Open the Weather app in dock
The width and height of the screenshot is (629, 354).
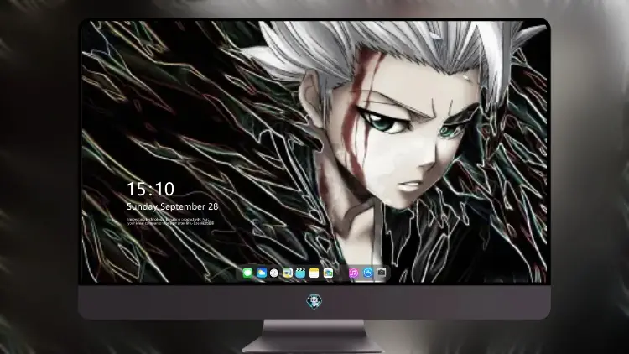[262, 273]
